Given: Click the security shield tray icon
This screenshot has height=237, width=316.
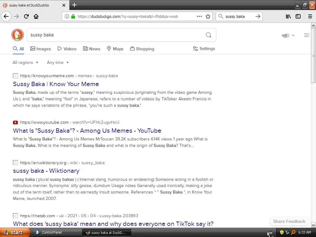Looking at the screenshot, I should pos(282,232).
